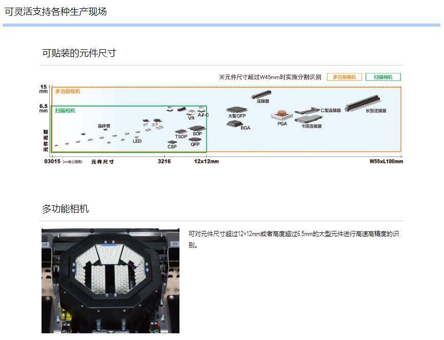Click the QFP chip icon
Screen dimensions: 444x340
(x=195, y=139)
